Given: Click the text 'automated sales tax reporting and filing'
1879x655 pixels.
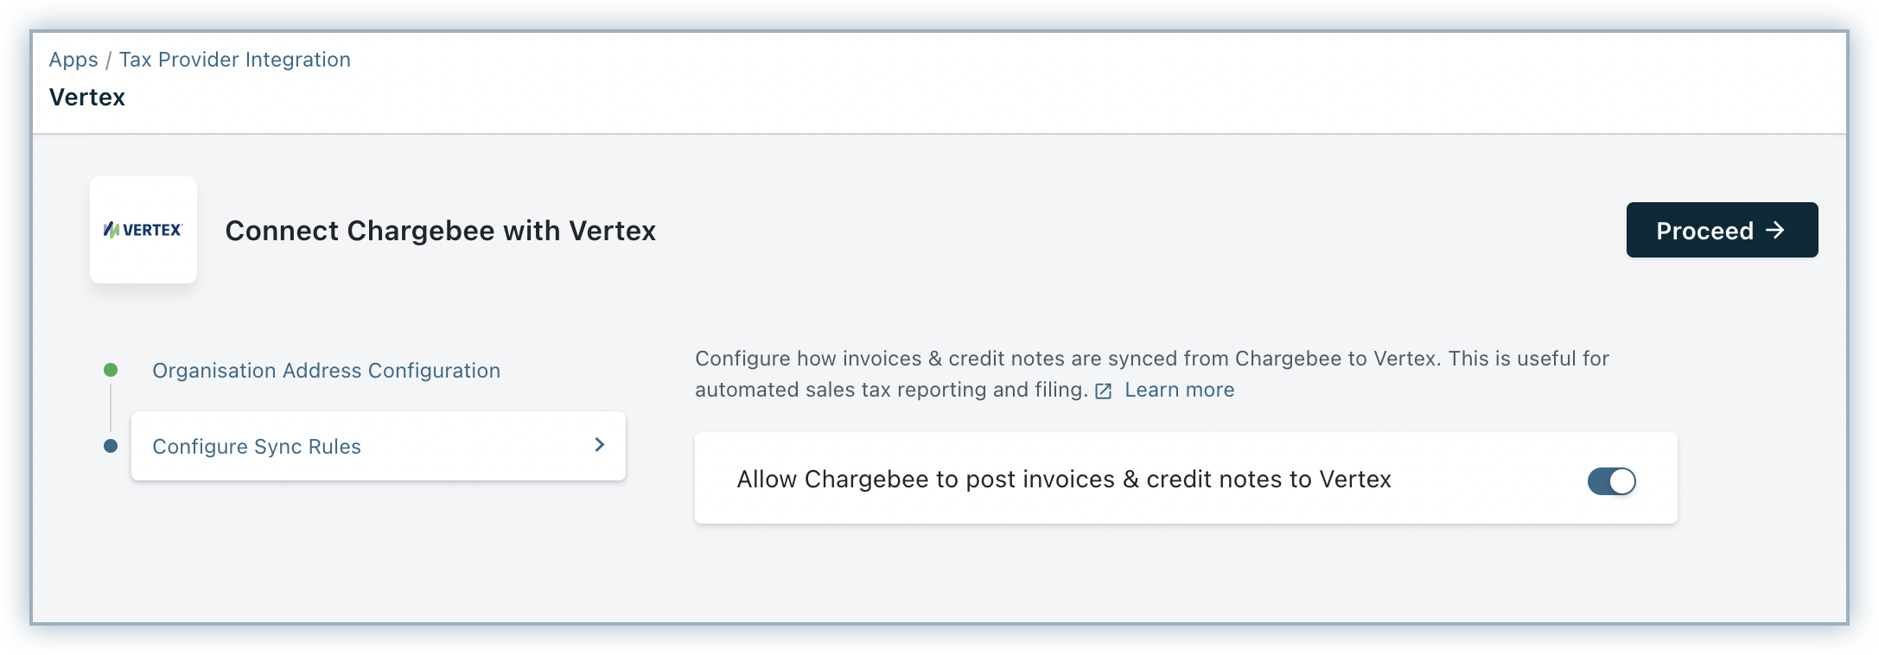Looking at the screenshot, I should pos(890,390).
